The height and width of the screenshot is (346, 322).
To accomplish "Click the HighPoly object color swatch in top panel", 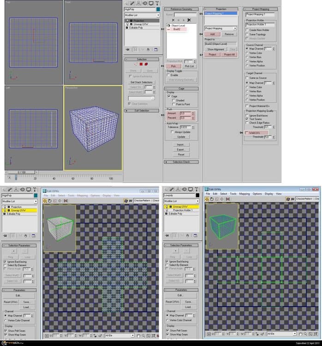I will [158, 9].
